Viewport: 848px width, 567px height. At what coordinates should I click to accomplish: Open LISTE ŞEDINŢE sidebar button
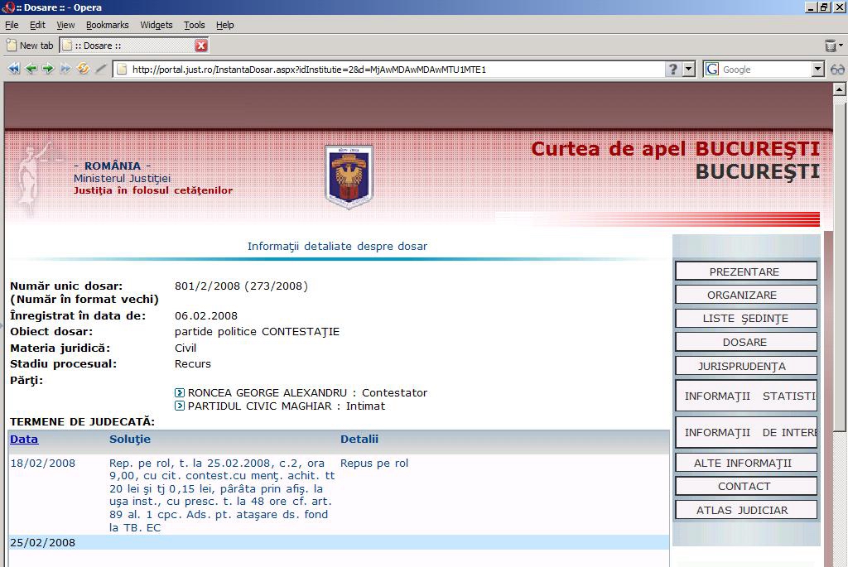point(746,319)
